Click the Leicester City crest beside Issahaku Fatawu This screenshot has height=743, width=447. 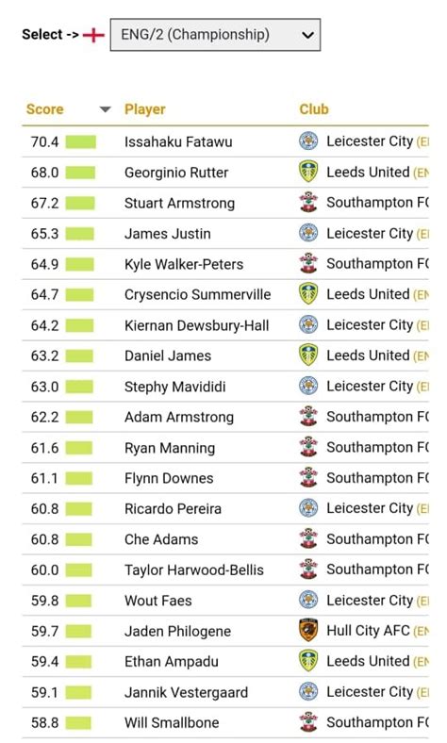308,141
